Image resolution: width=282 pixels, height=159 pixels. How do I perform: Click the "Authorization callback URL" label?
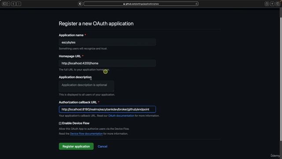(78, 102)
